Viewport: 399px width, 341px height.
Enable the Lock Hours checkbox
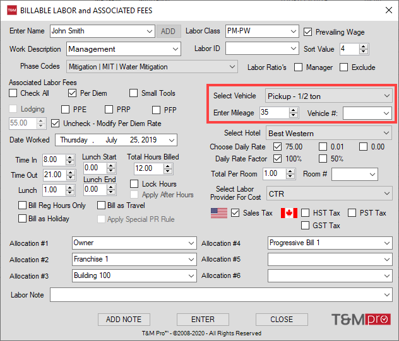[134, 183]
